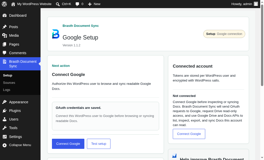The height and width of the screenshot is (160, 264).
Task: Open the Posts menu
Action: pyautogui.click(x=20, y=27)
